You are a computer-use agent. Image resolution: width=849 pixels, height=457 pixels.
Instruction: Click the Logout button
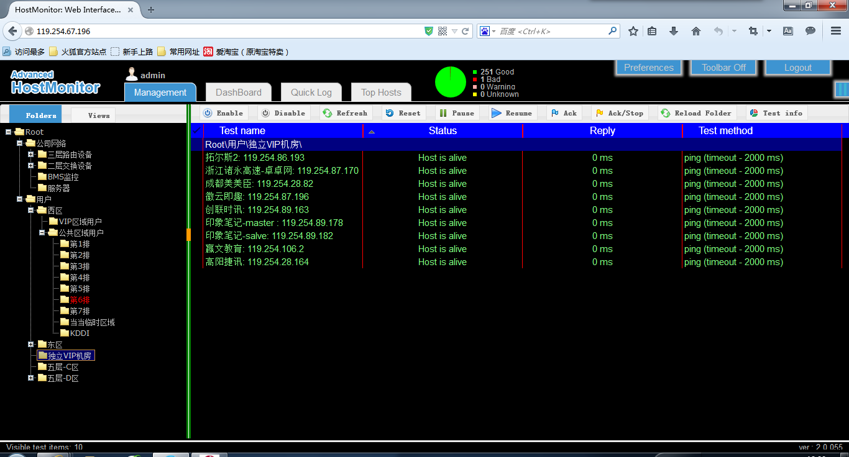(x=798, y=68)
